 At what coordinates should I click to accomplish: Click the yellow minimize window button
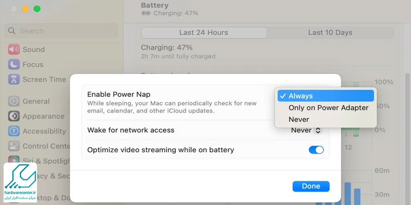coord(25,9)
